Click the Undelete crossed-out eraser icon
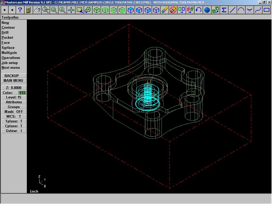 click(173, 10)
